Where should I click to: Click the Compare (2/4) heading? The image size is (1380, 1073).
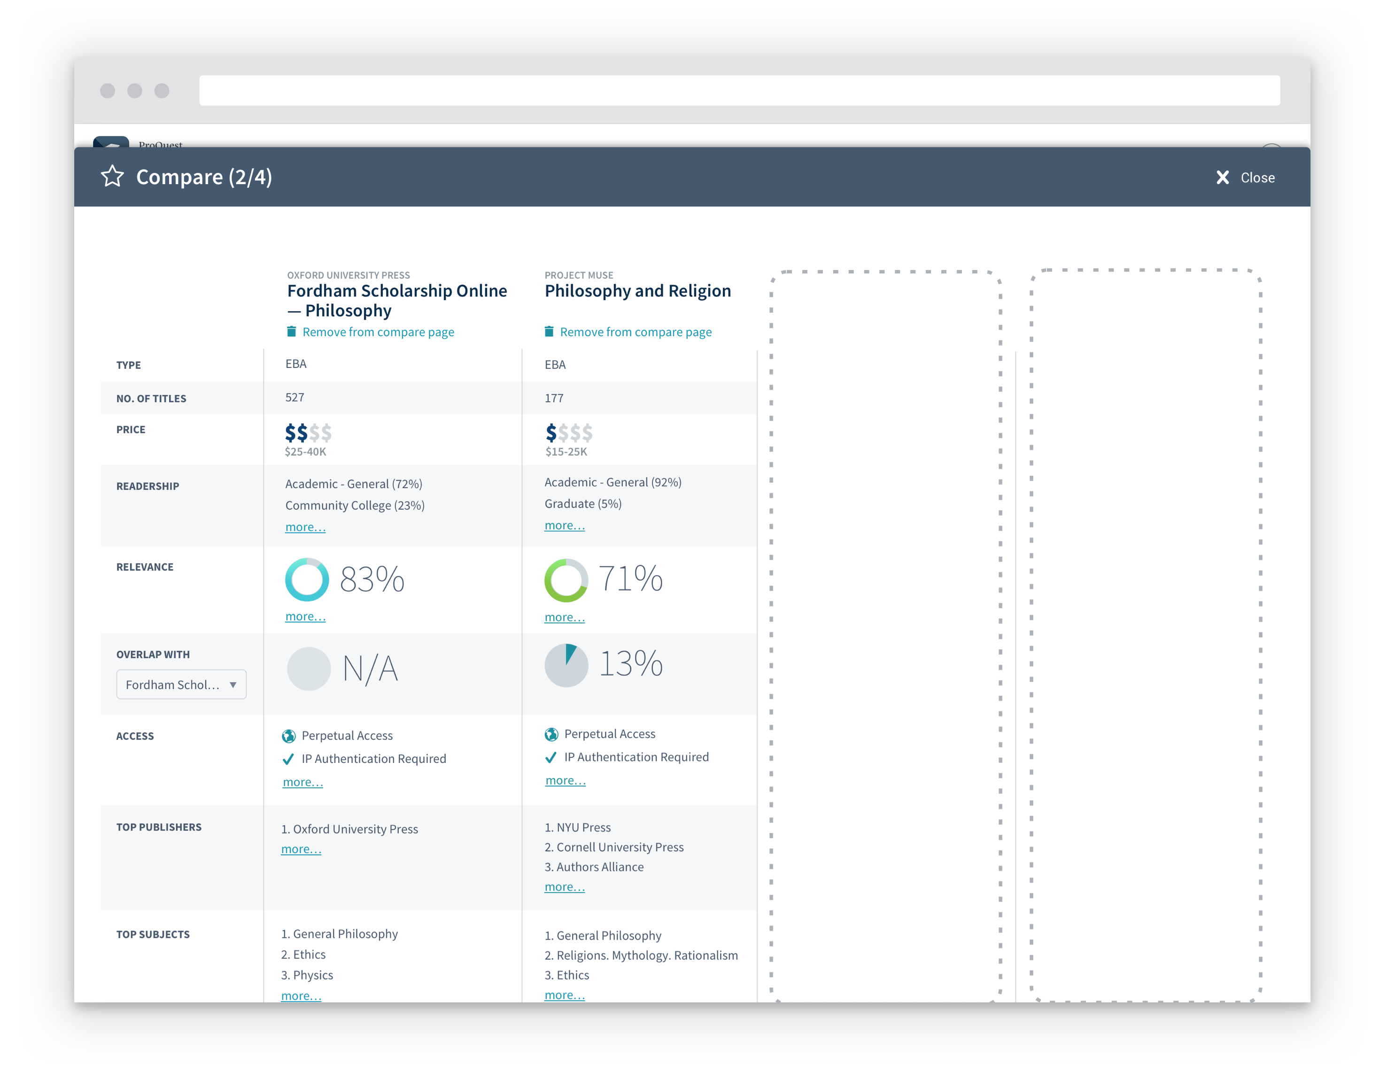click(204, 177)
